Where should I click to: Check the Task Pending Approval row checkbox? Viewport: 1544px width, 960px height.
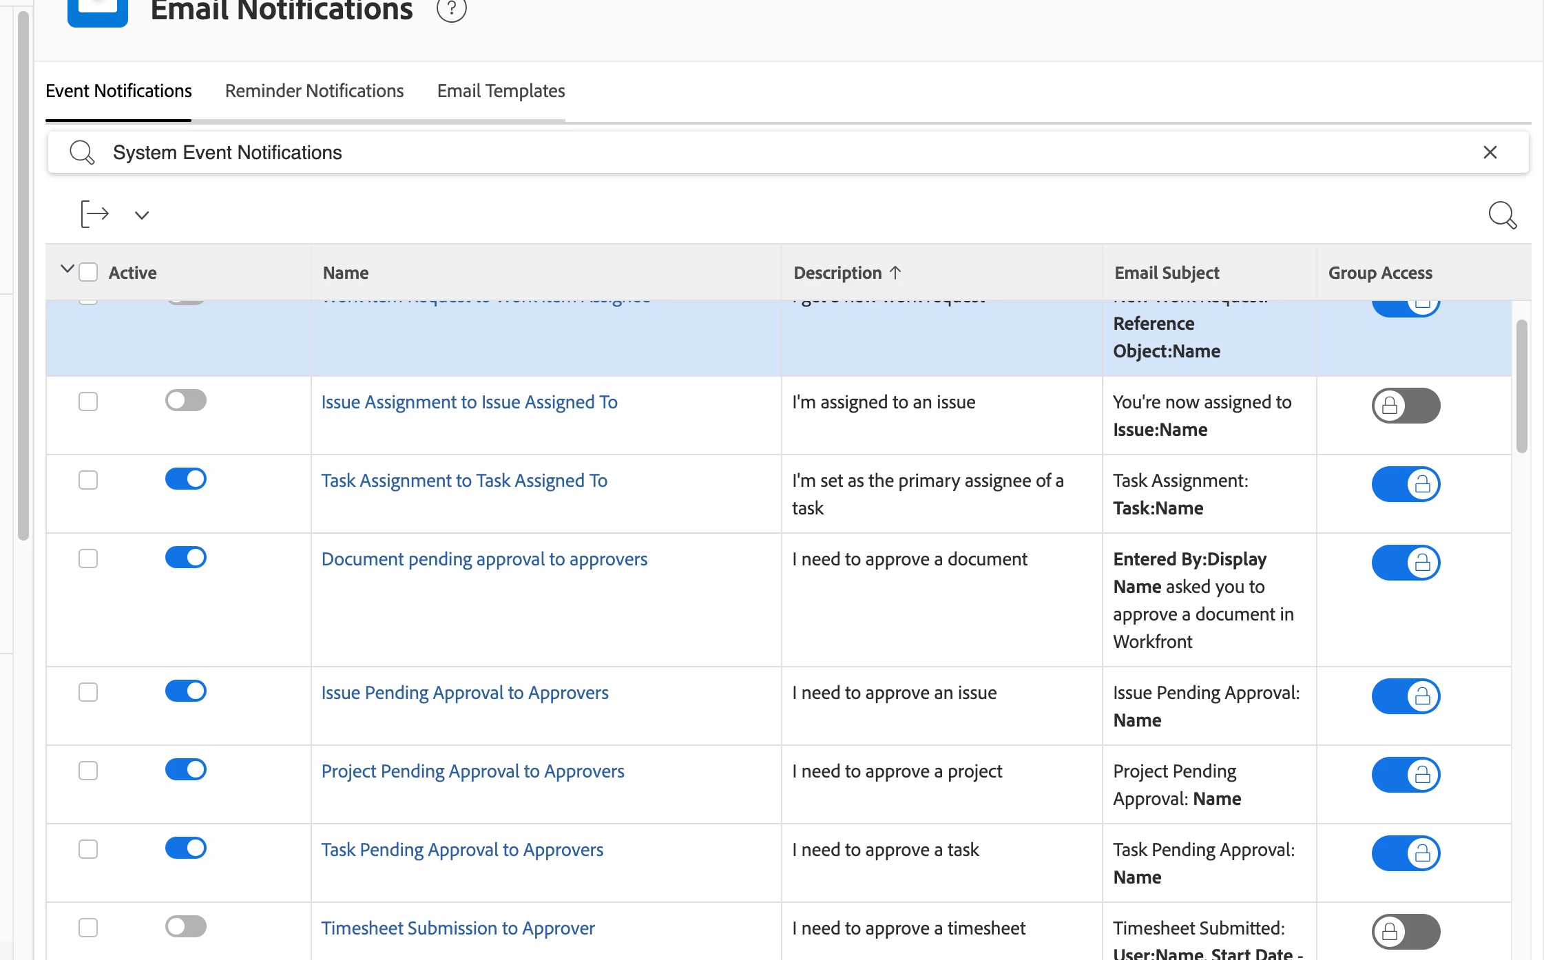click(x=88, y=849)
